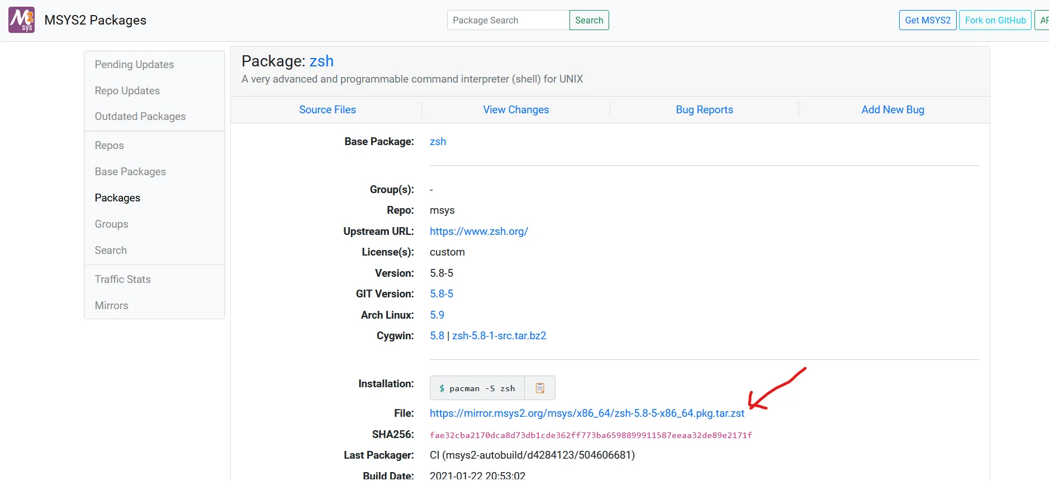This screenshot has width=1049, height=481.
Task: Open upstream URL https://www.zsh.org/
Action: pyautogui.click(x=479, y=231)
